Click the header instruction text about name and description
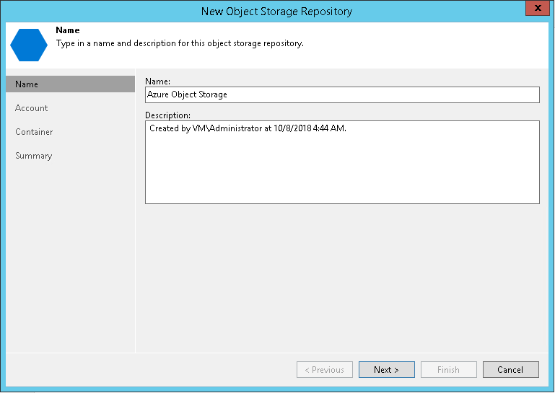This screenshot has width=555, height=393. coord(180,43)
